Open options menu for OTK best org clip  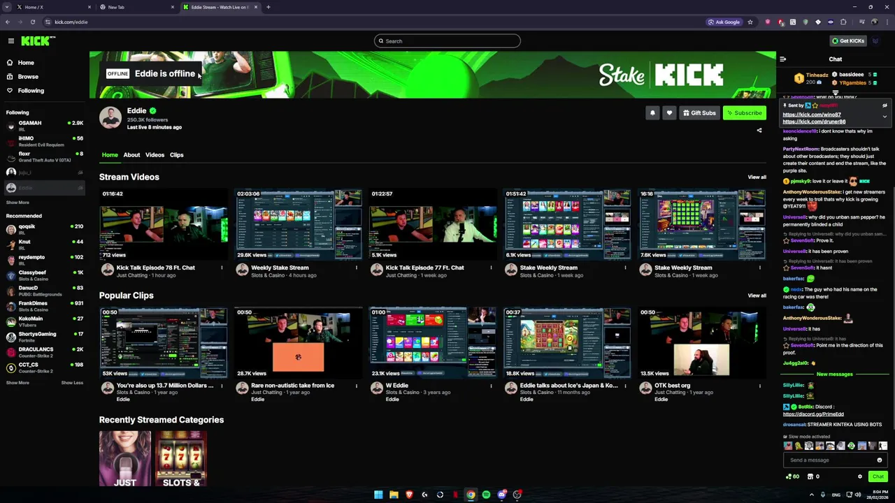pyautogui.click(x=759, y=386)
